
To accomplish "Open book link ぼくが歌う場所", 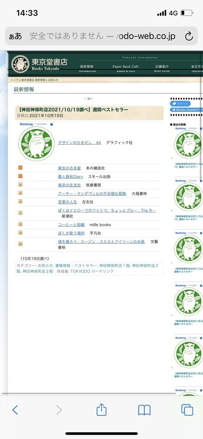I will [71, 233].
